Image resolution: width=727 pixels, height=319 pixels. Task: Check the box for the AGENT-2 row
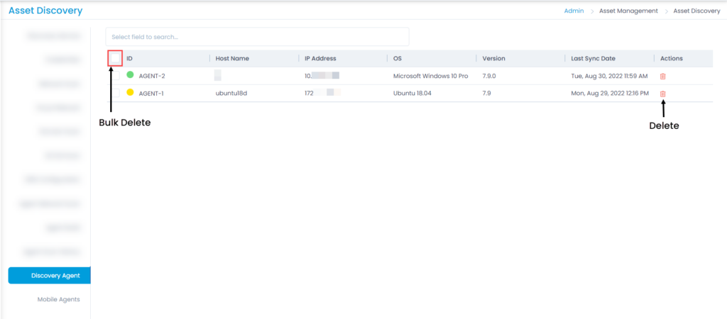(115, 76)
